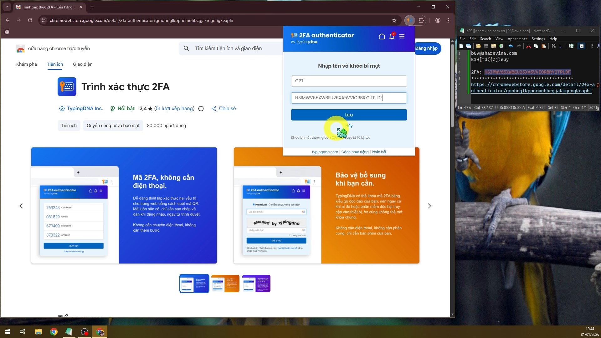The image size is (601, 338).
Task: Open Notepad3 Edit menu
Action: click(473, 39)
